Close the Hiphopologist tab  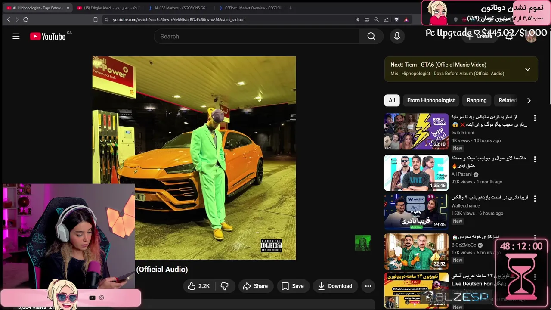68,8
